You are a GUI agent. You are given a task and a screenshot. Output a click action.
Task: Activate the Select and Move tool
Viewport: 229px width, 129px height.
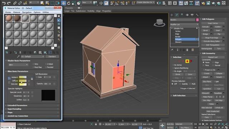tap(64, 3)
